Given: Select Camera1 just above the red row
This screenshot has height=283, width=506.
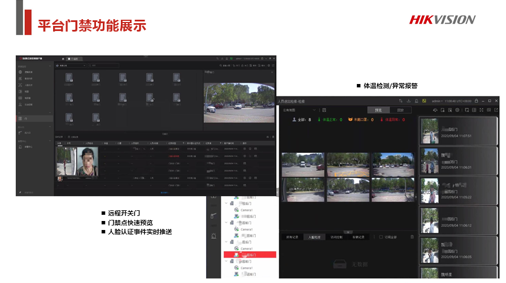Looking at the screenshot, I should [x=247, y=249].
